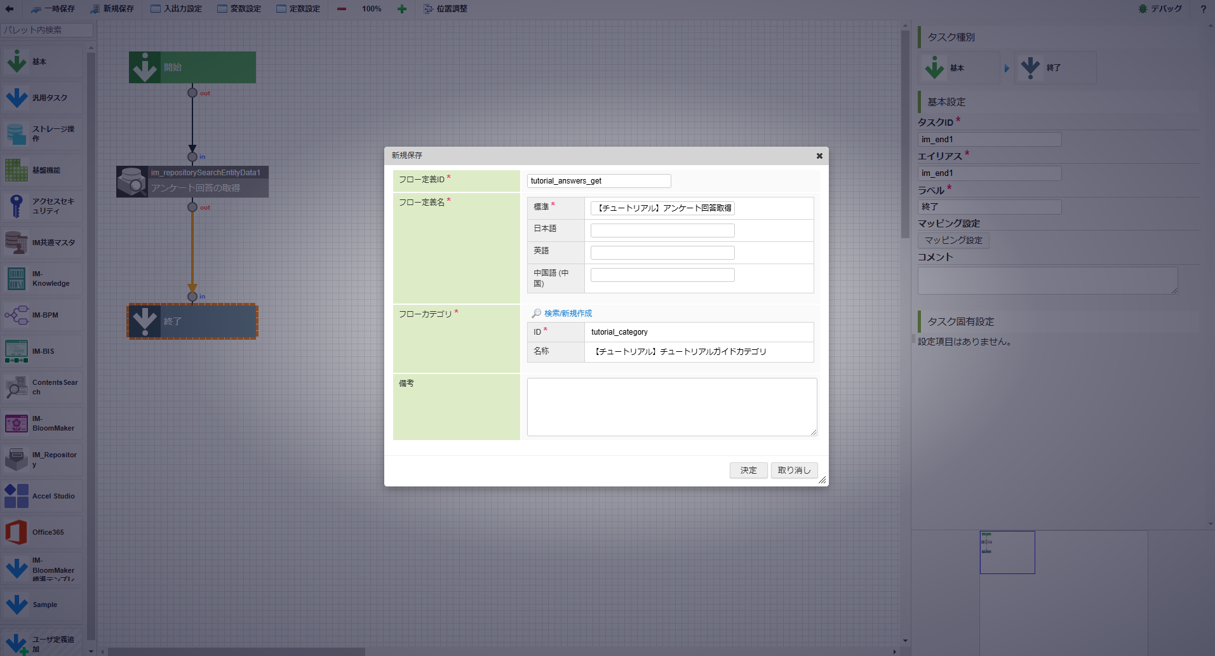This screenshot has width=1215, height=656.
Task: Select the 汎用タスク palette icon
Action: 17,98
